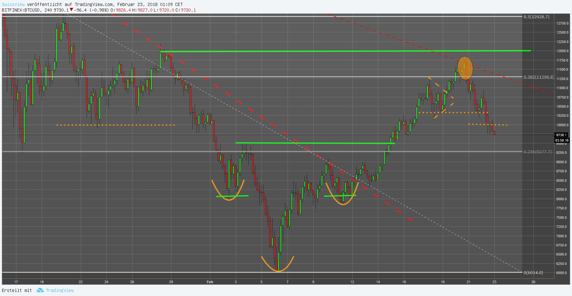Click 7500.0 on the price axis

561,218
